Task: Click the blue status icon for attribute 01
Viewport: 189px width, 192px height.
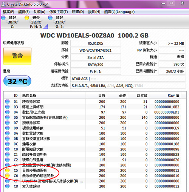Action: point(7,101)
